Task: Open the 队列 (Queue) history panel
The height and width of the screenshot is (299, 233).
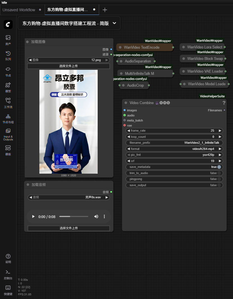Action: pyautogui.click(x=8, y=56)
